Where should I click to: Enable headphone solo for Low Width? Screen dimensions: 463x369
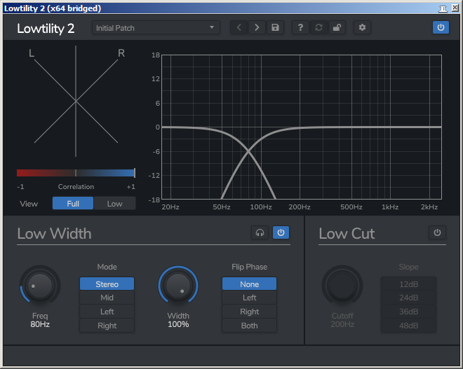260,233
